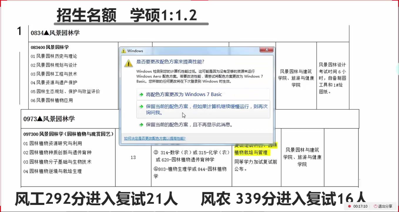The image size is (399, 212).
Task: Click the 0973▲风景园林学 section header
Action: coord(49,119)
